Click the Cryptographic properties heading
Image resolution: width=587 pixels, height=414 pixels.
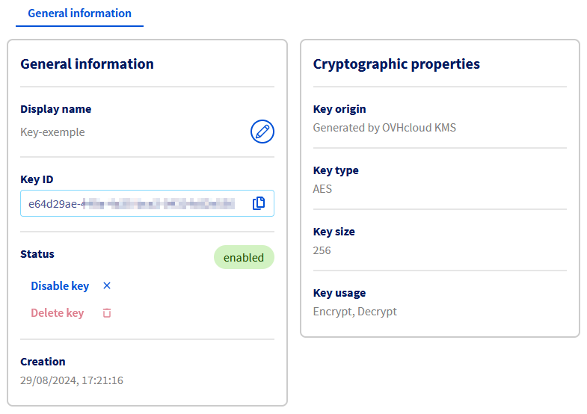tap(396, 64)
